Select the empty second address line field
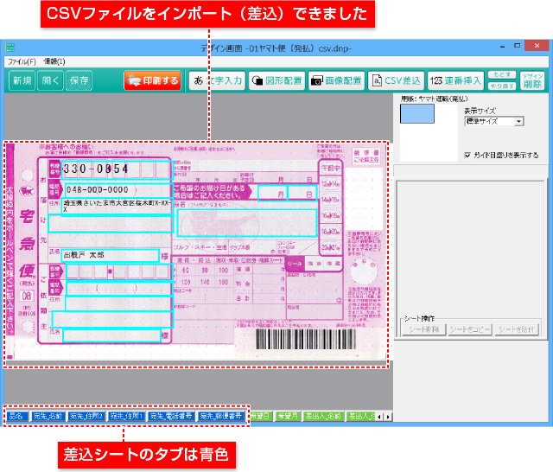This screenshot has width=553, height=472. click(110, 224)
